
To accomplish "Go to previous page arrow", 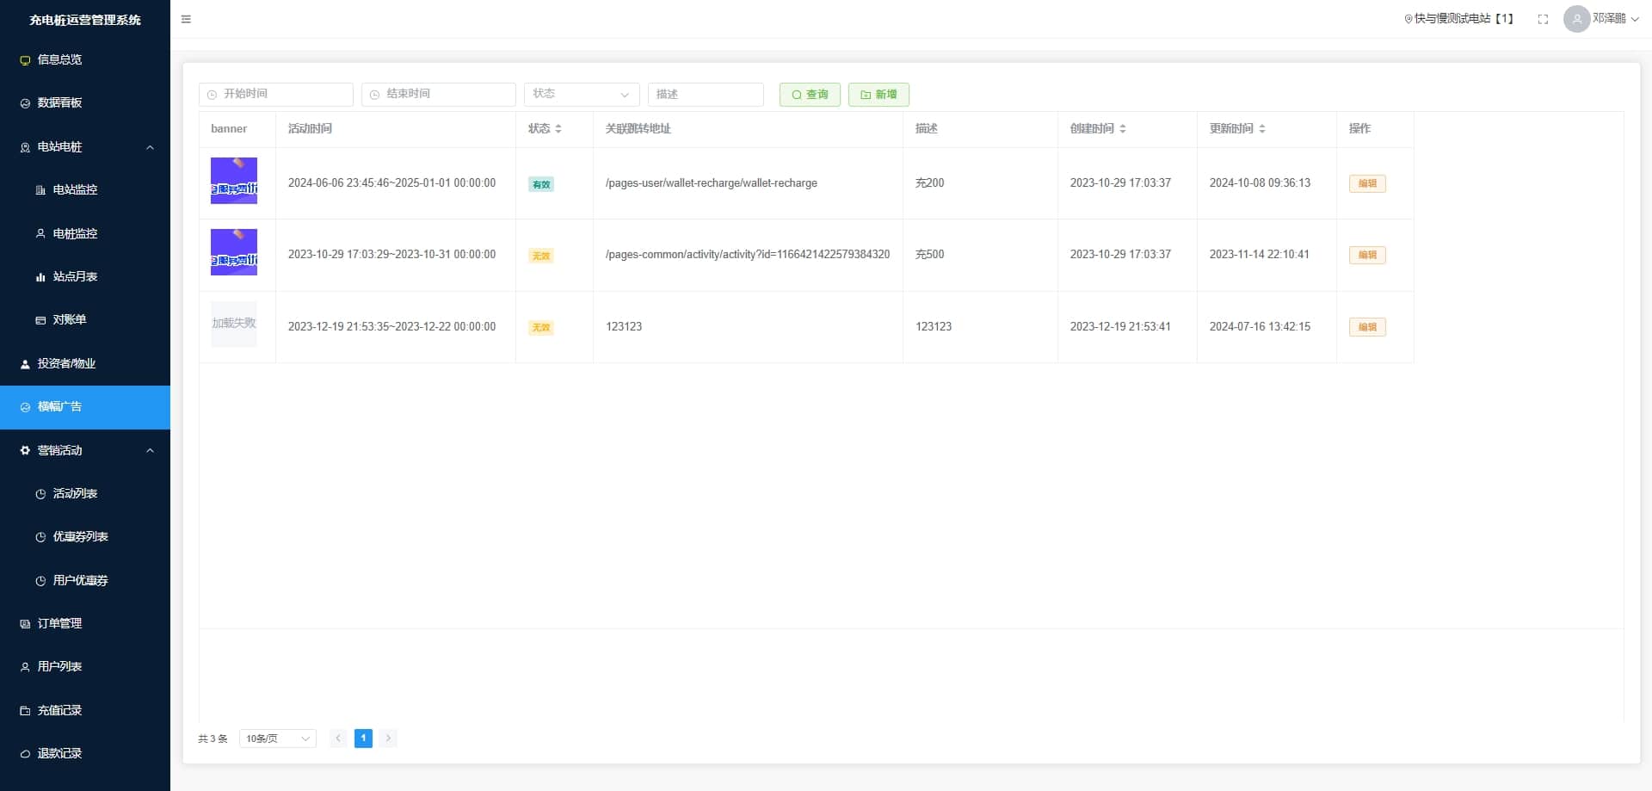I will 338,738.
